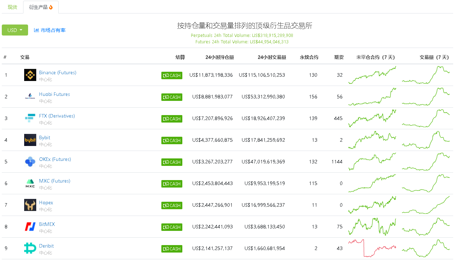Image resolution: width=456 pixels, height=260 pixels.
Task: Click the Binance (Futures) logo icon
Action: [x=30, y=75]
